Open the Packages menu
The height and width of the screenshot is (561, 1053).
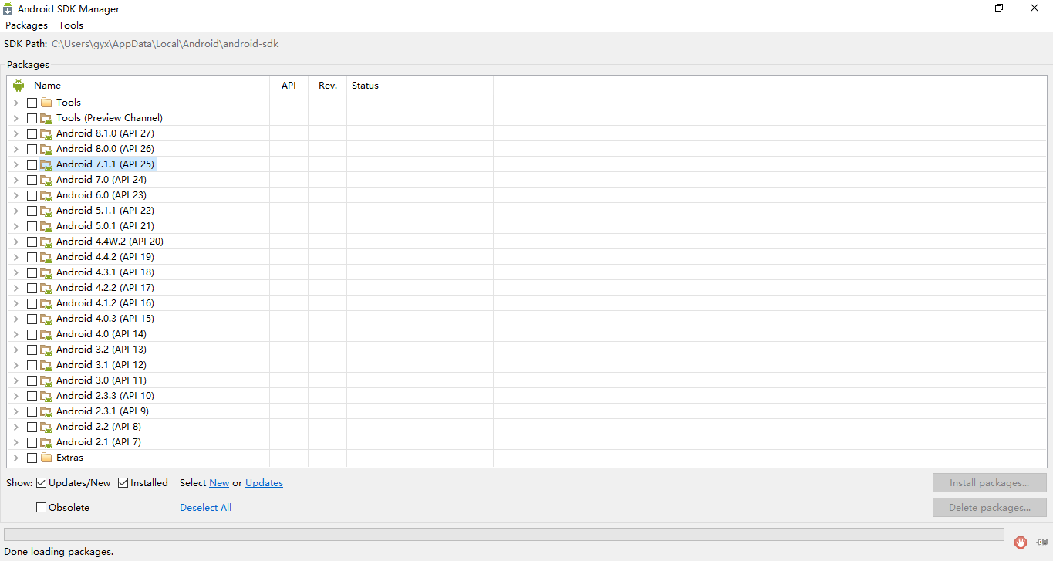(x=26, y=25)
